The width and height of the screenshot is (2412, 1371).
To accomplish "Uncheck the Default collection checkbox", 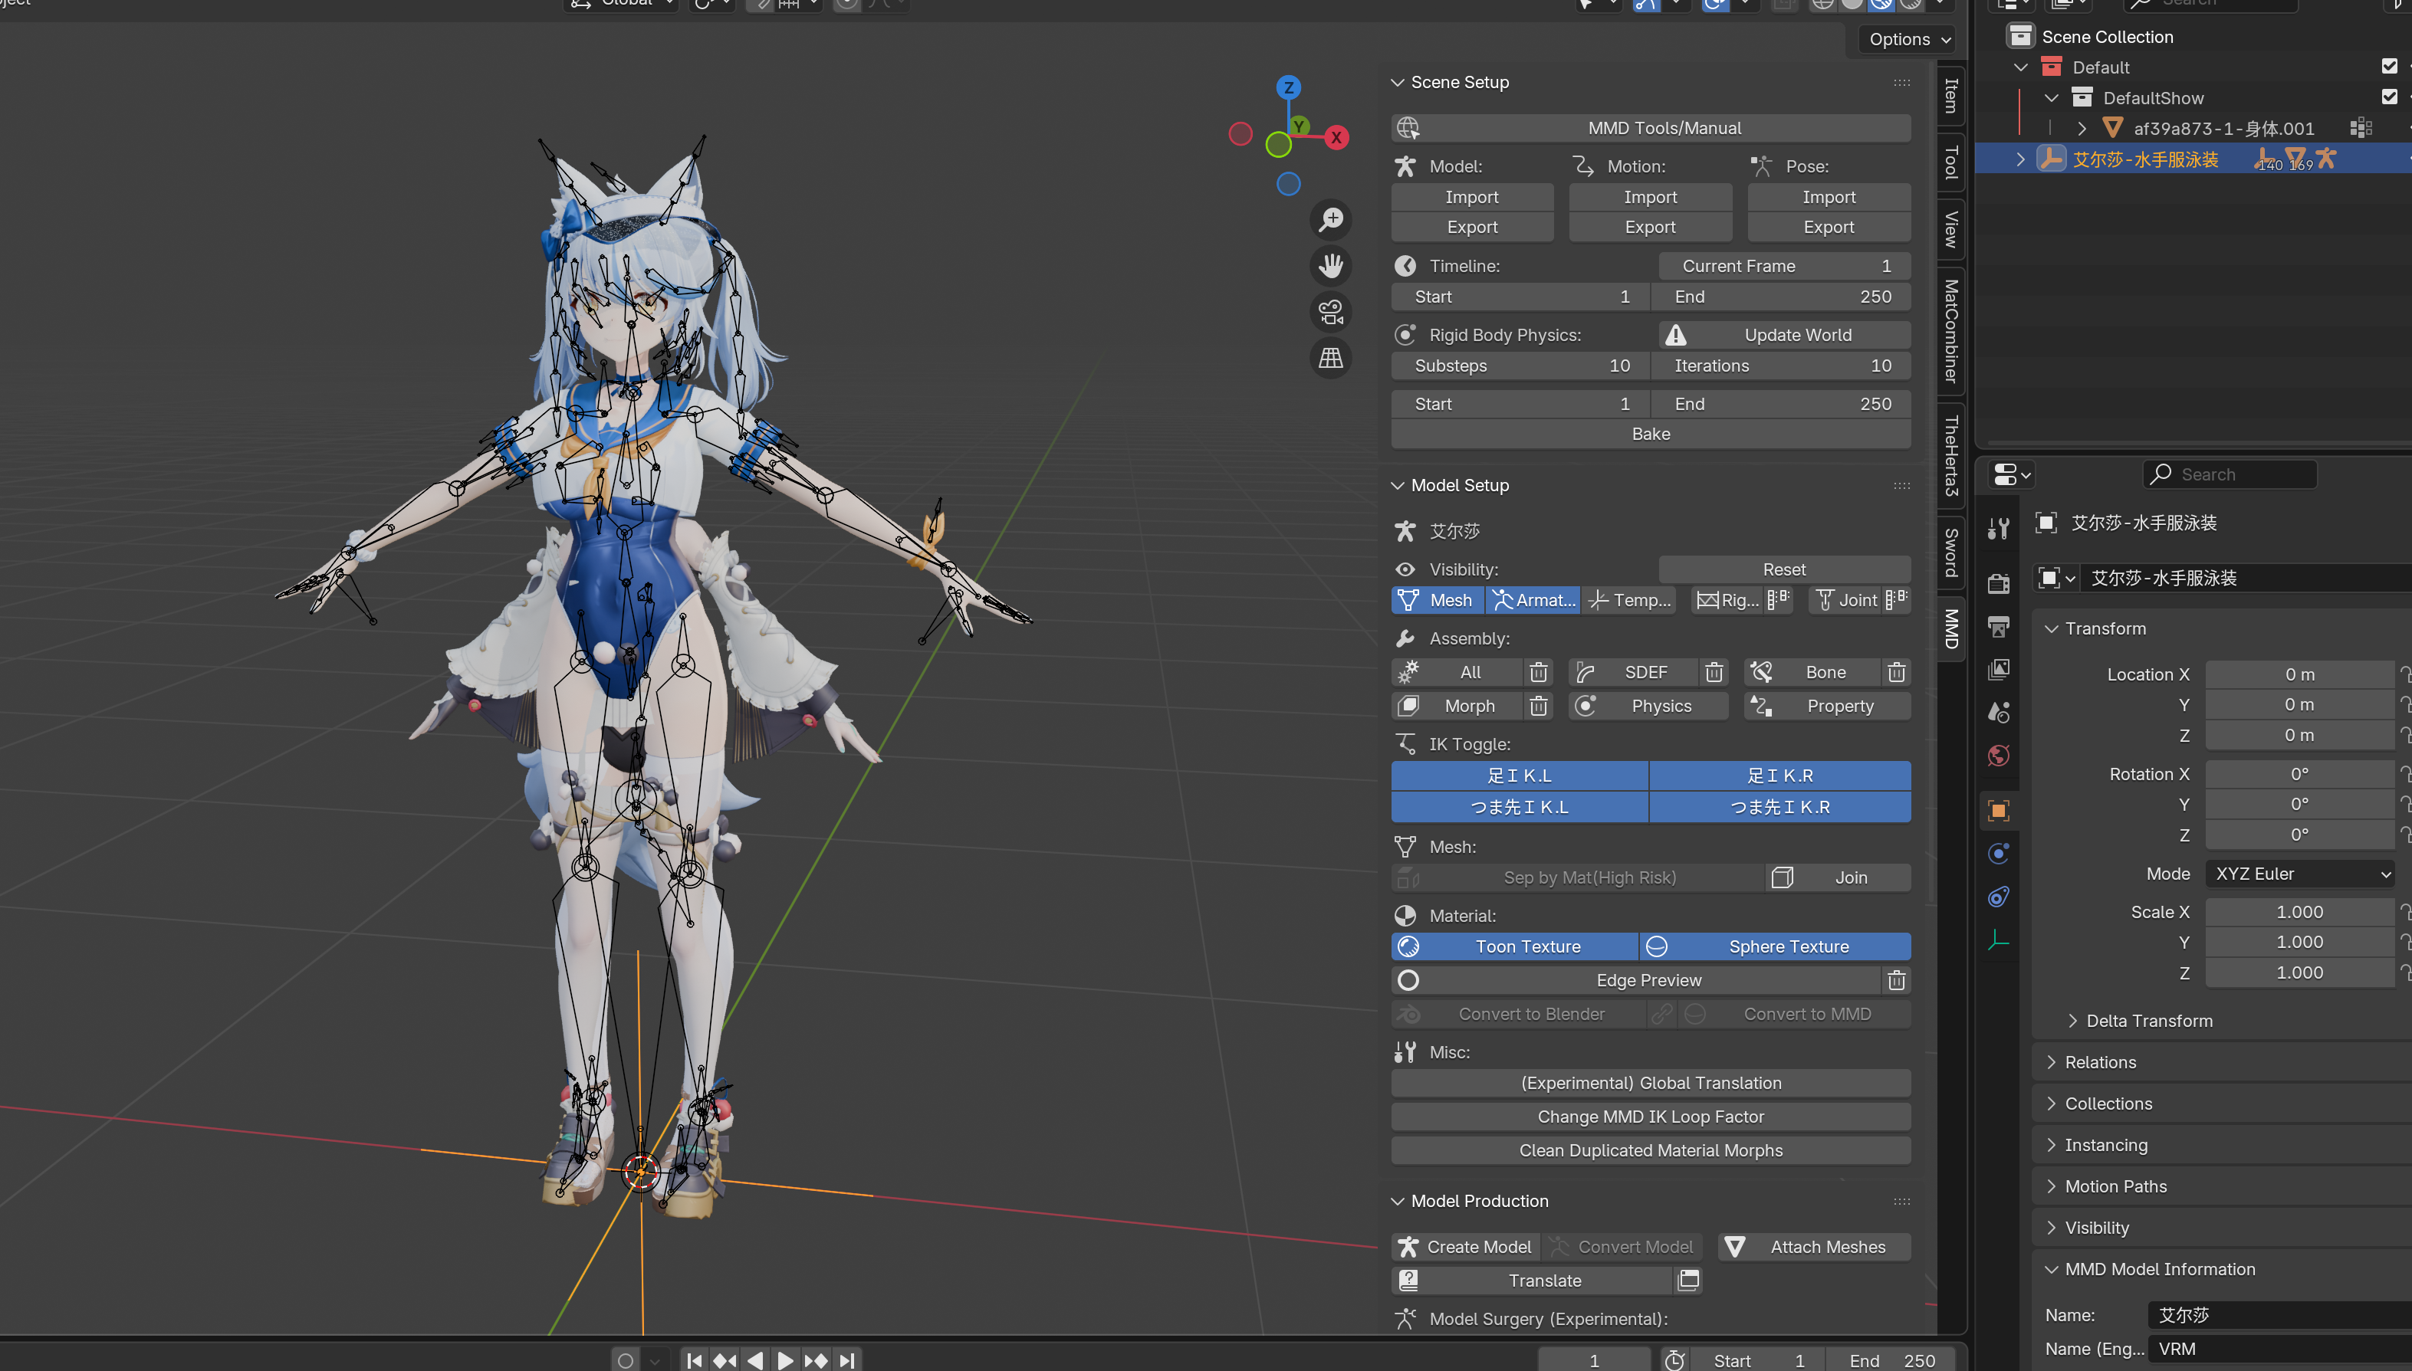I will (2388, 67).
